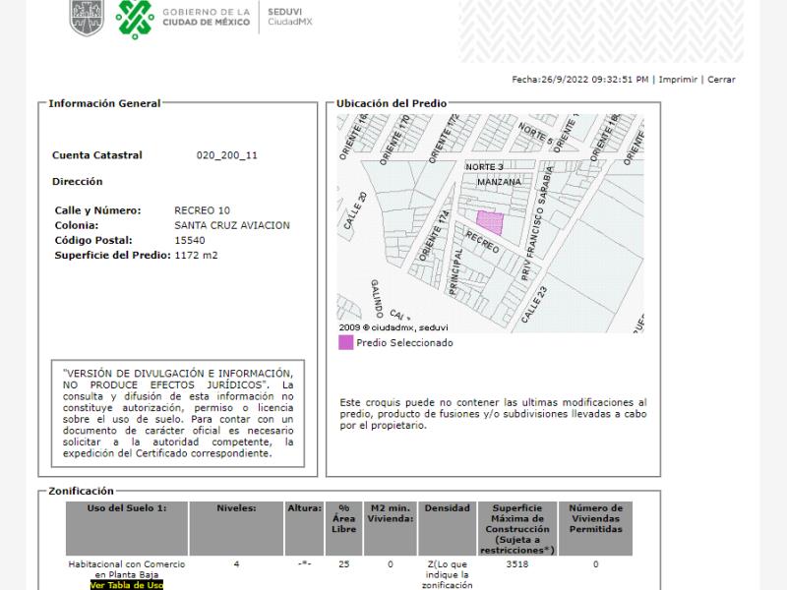Click the Zonificación section title
The width and height of the screenshot is (787, 590).
81,491
